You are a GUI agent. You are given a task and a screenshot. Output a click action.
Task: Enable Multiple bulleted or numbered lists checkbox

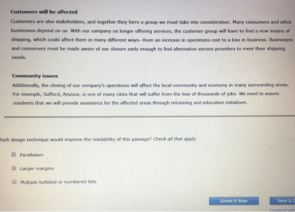14,182
